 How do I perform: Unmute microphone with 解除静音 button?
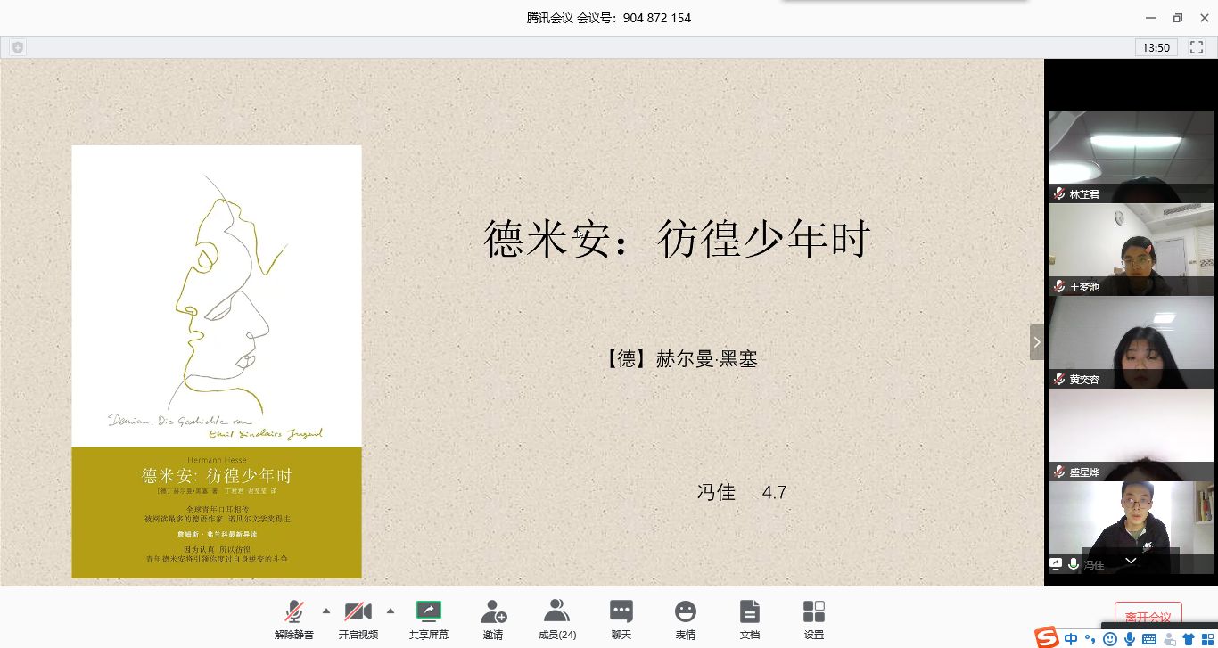coord(293,617)
